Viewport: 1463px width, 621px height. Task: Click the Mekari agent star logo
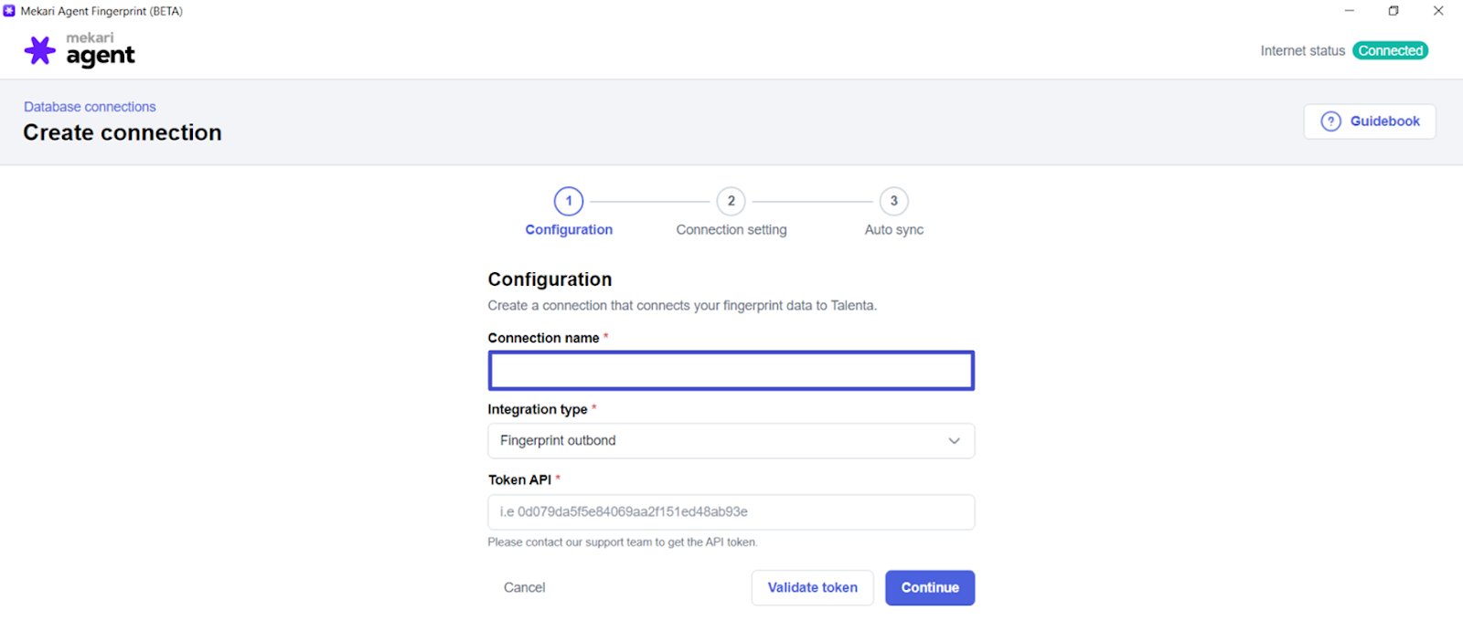click(39, 50)
